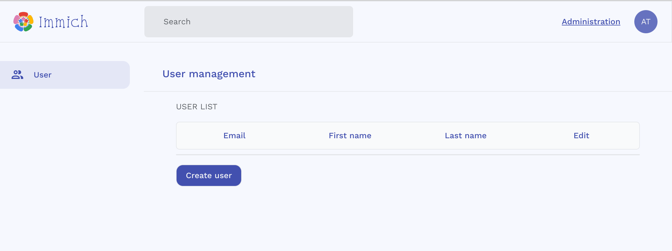Click the USER LIST section label

[197, 106]
